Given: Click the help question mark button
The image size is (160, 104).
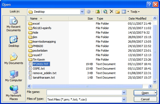Looking at the screenshot, I should coord(149,4).
